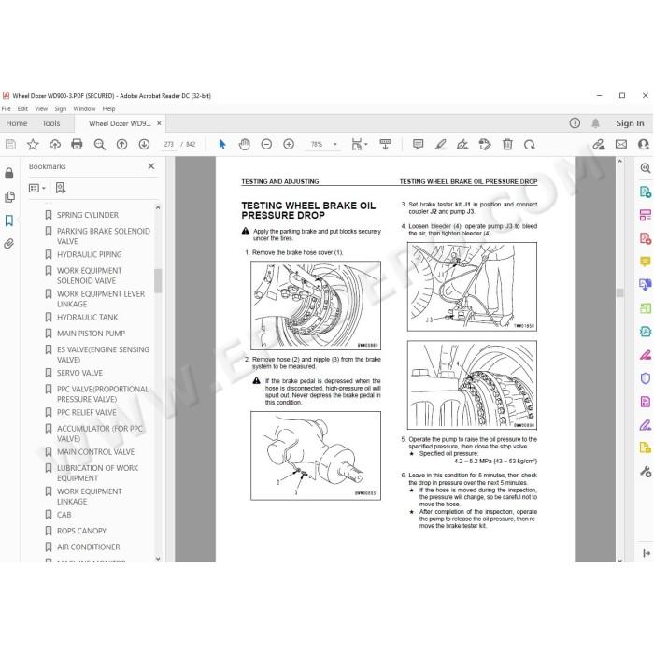Open the CAB bookmark
Screen dimensions: 654x654
click(64, 515)
